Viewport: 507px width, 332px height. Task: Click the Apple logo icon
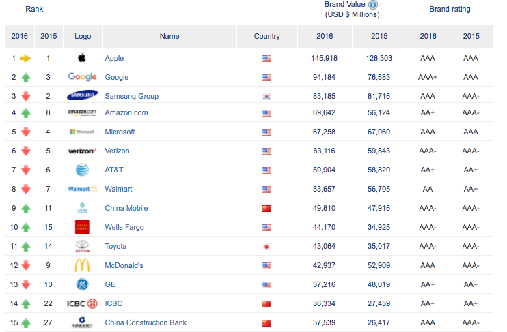[82, 58]
